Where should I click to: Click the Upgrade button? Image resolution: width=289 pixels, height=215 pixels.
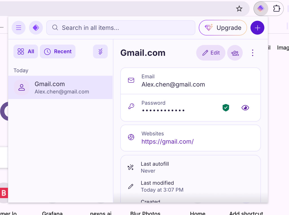(x=223, y=28)
